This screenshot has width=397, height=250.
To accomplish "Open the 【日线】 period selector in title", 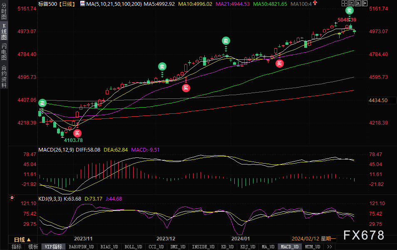I will pos(67,4).
